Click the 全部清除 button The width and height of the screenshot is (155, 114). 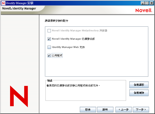point(139,93)
